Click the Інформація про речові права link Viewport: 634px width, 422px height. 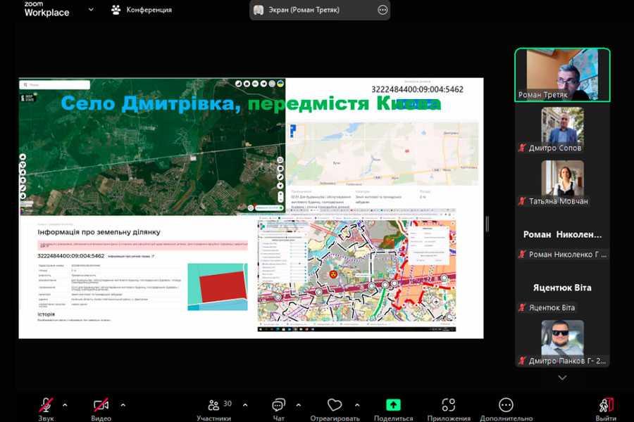(x=130, y=257)
